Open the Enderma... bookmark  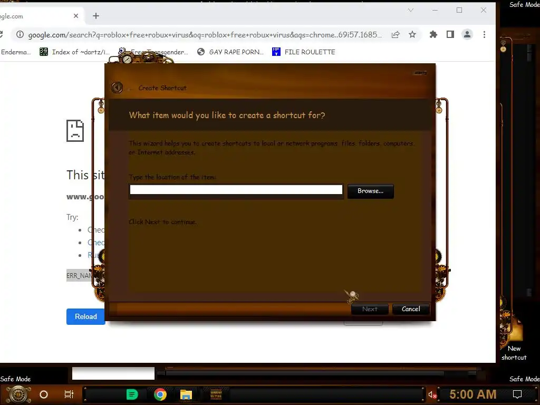[x=15, y=52]
